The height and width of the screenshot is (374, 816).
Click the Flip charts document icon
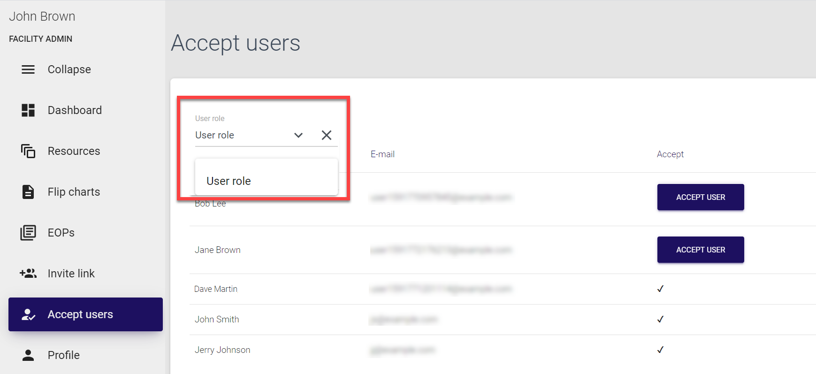pos(28,192)
